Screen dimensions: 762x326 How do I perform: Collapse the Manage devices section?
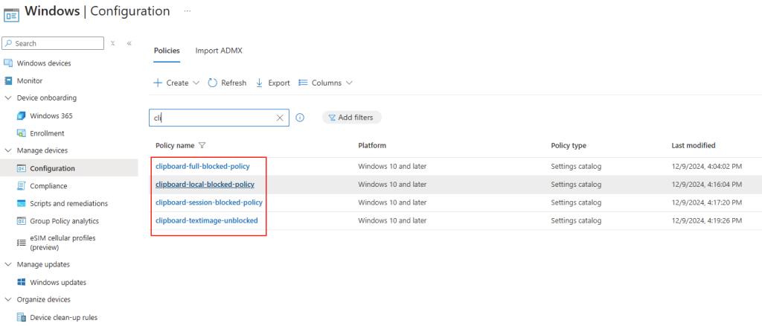(7, 150)
